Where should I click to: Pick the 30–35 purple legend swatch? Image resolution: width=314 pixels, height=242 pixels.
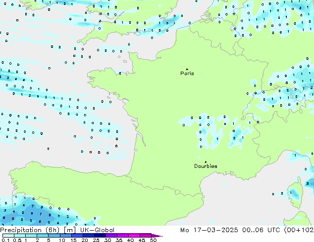(111, 236)
